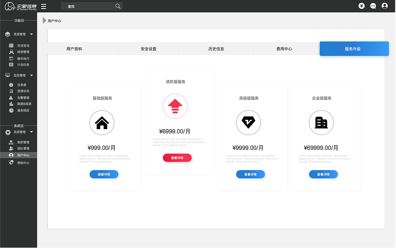Image resolution: width=396 pixels, height=248 pixels.
Task: Open the yen billing icon
Action: (x=362, y=6)
